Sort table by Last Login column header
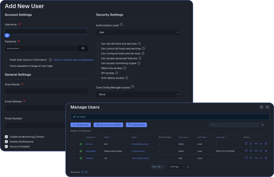This screenshot has width=274, height=177. (221, 137)
